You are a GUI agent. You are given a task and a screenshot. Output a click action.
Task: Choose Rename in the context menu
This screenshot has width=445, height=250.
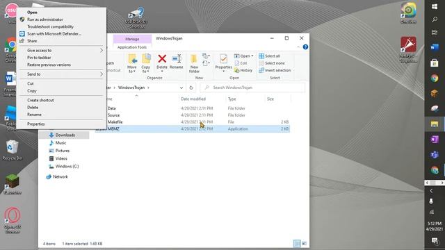[x=34, y=115]
